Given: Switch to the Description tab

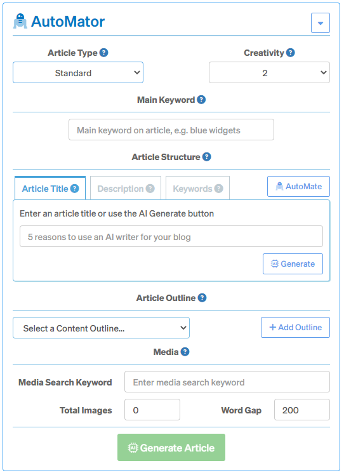Looking at the screenshot, I should point(126,188).
